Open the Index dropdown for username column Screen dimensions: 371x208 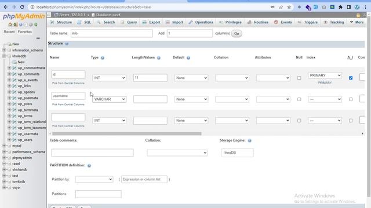pyautogui.click(x=325, y=99)
